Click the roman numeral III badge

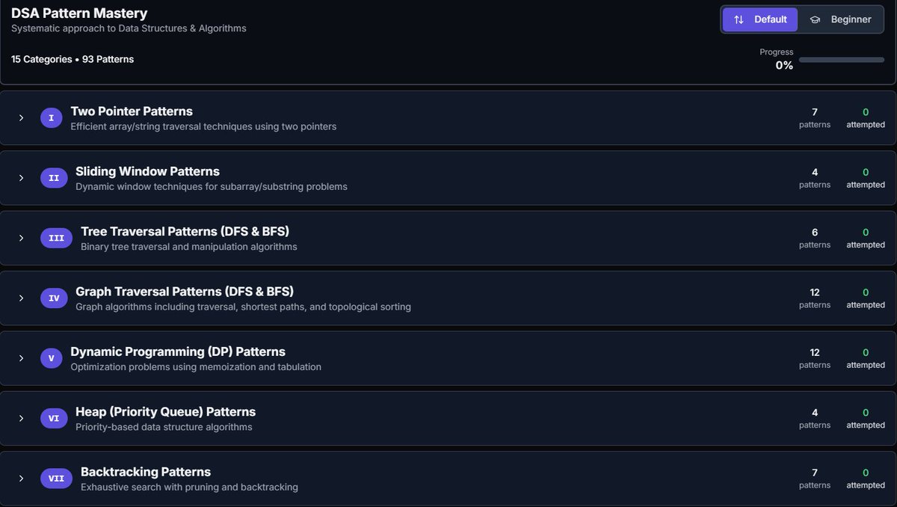click(56, 238)
